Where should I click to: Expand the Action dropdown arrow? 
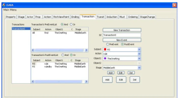click(139, 54)
